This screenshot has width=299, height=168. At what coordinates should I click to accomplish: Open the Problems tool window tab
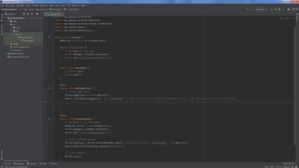point(19,164)
